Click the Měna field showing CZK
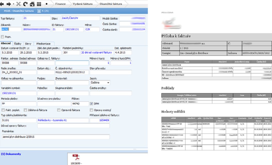 92,29
